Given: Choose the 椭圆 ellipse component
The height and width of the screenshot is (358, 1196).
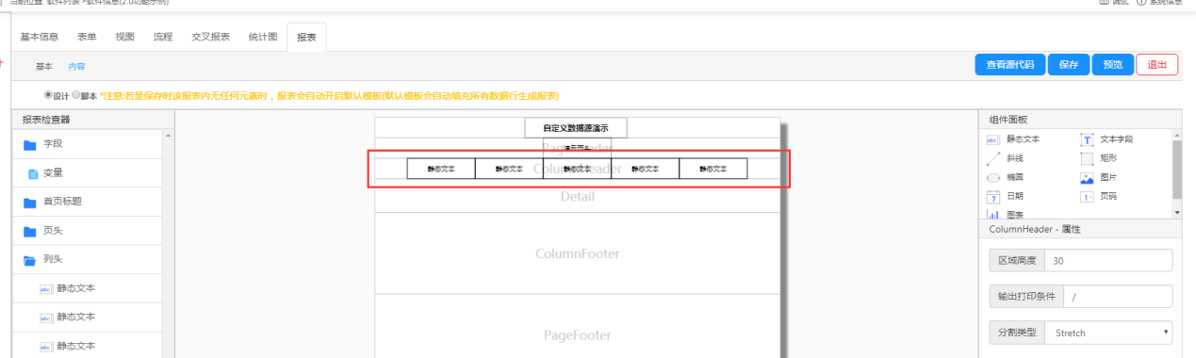Looking at the screenshot, I should click(x=992, y=177).
